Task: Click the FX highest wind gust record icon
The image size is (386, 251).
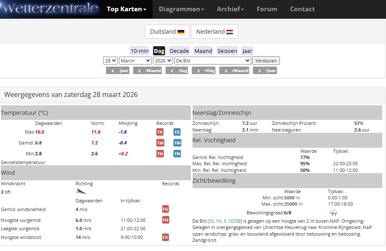Action: (166, 237)
